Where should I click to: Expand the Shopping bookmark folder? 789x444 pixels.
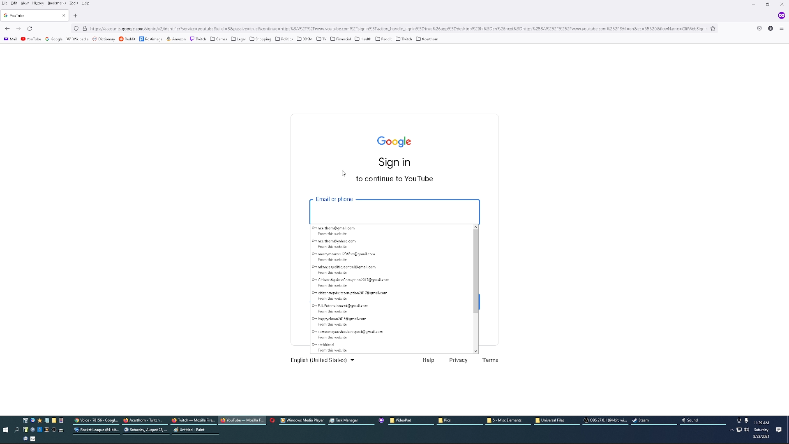(x=260, y=39)
